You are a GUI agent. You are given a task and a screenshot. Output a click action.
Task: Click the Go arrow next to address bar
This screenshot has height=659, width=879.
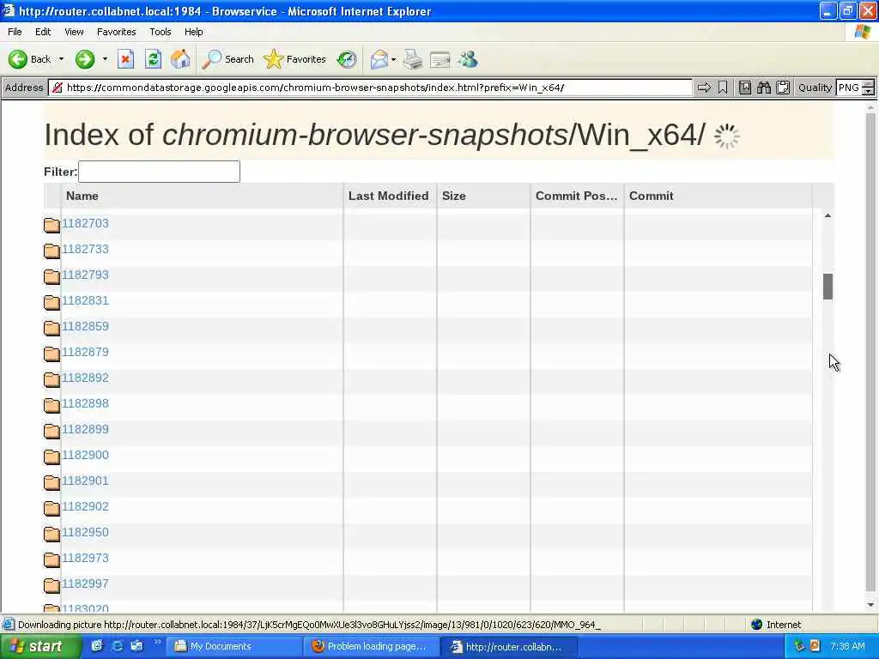coord(704,88)
